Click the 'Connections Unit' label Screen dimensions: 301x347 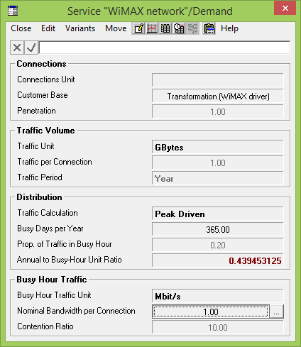[46, 79]
